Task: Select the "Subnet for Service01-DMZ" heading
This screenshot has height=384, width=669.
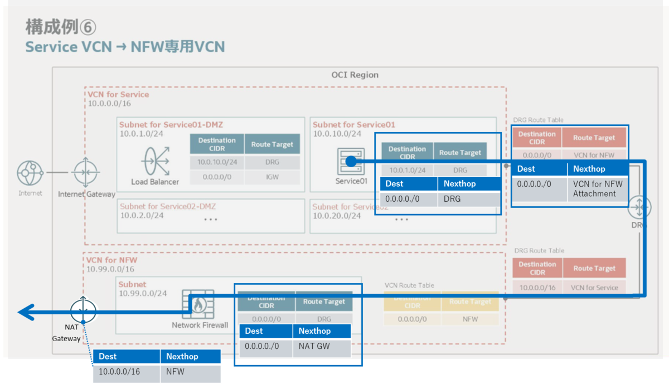Action: tap(171, 124)
